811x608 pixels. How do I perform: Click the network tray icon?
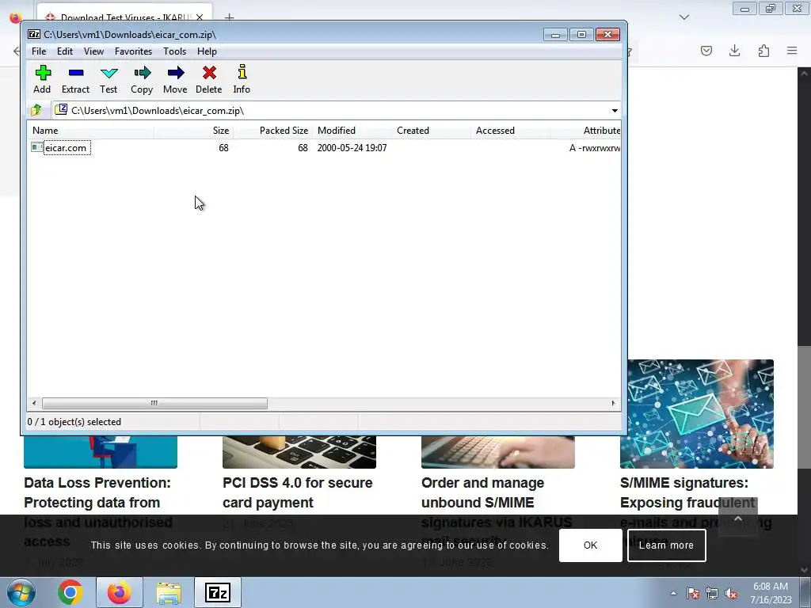[x=712, y=594]
